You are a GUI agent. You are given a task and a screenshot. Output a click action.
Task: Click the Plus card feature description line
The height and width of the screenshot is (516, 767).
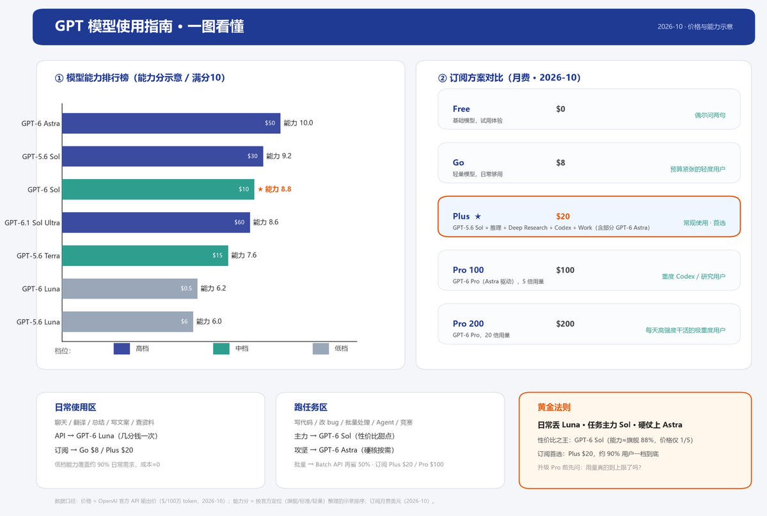tap(551, 228)
